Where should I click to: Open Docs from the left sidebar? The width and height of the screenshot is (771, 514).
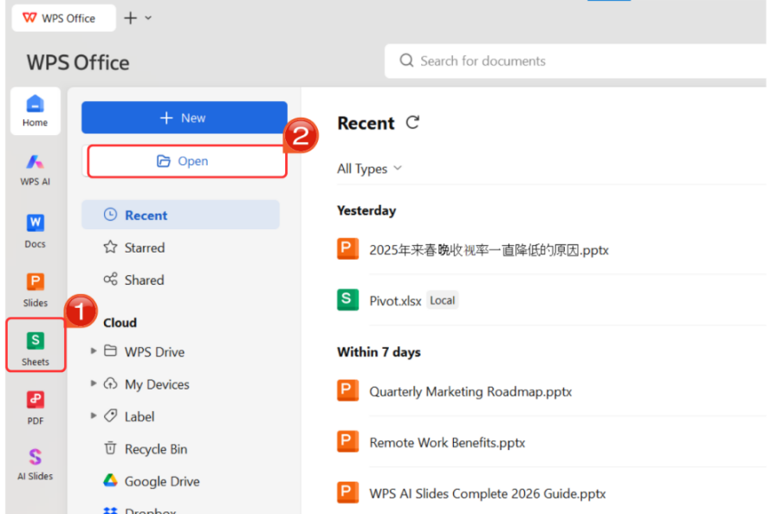[x=36, y=231]
